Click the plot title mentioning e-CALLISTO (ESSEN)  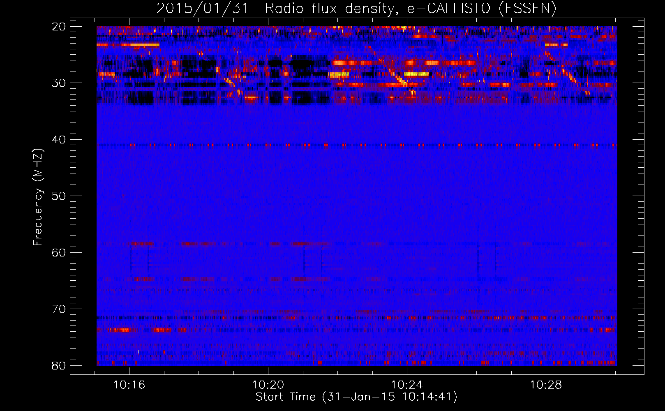point(356,9)
